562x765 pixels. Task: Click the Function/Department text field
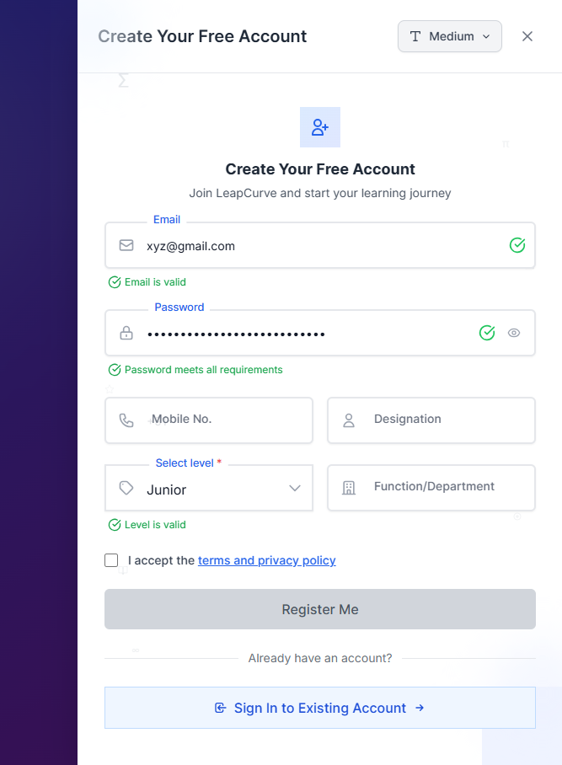447,487
